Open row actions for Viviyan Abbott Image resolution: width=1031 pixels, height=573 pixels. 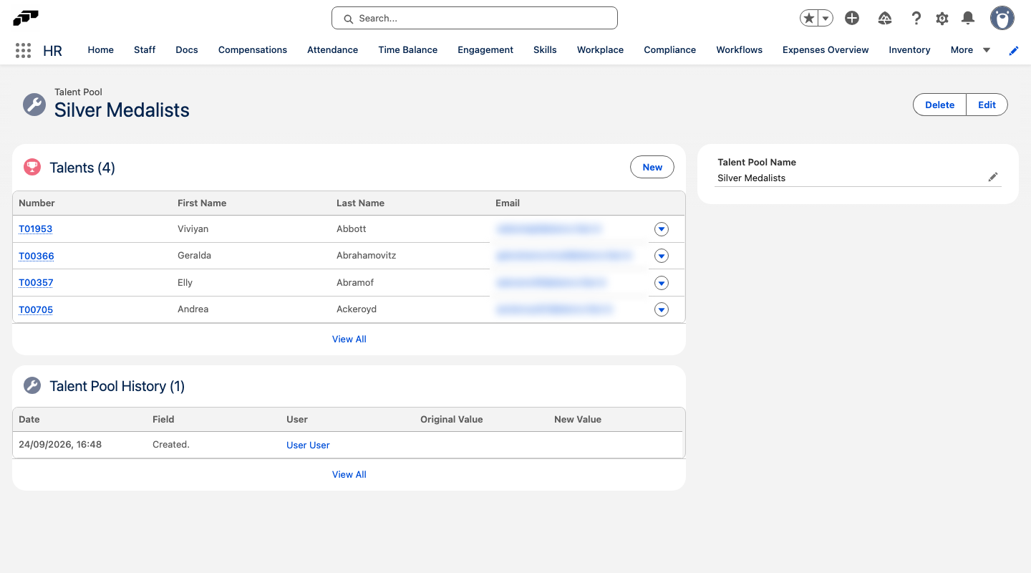point(662,229)
